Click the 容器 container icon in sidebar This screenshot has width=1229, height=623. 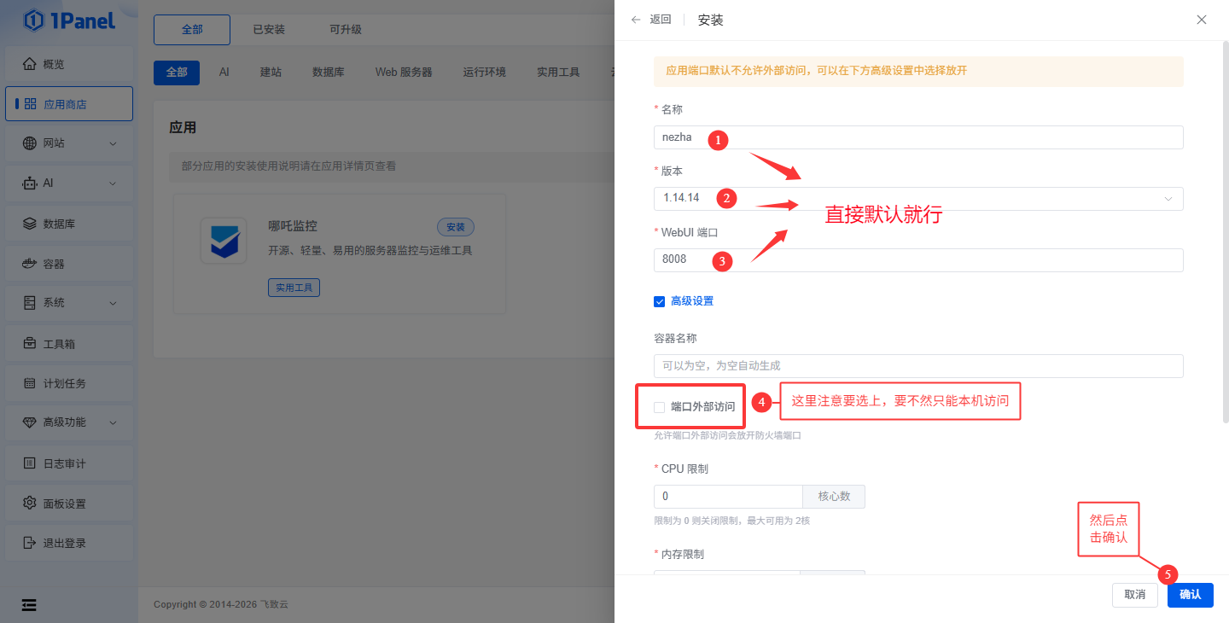pyautogui.click(x=30, y=264)
